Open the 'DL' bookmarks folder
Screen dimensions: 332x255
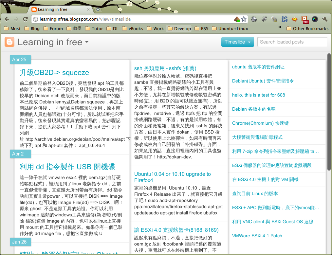click(113, 28)
